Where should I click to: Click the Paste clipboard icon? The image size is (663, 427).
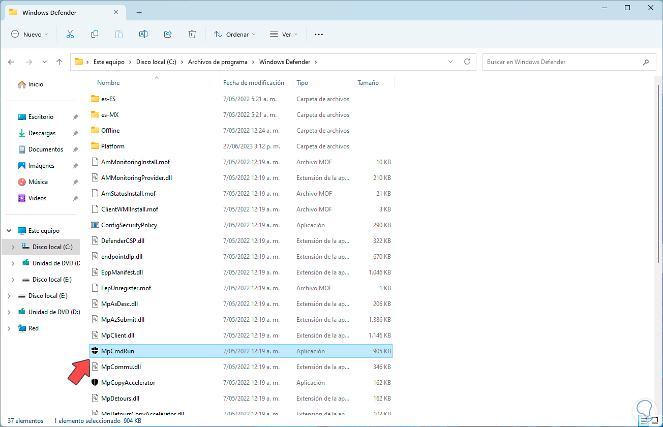[119, 34]
